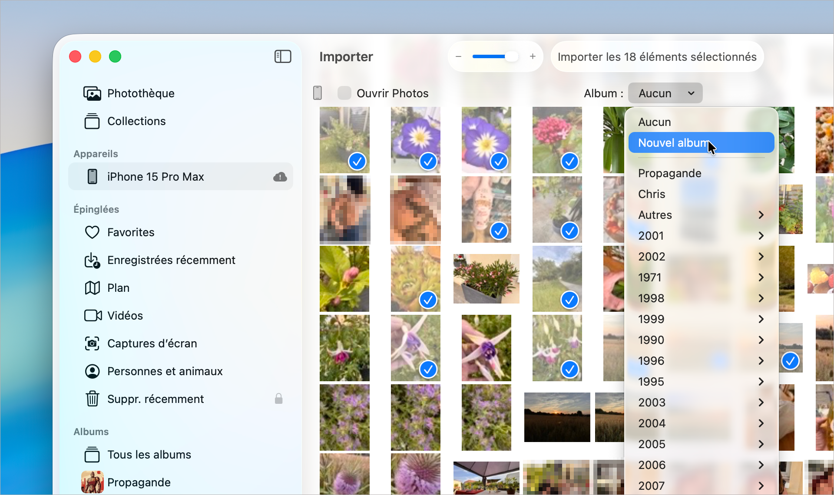This screenshot has width=834, height=495.
Task: Expand the 2001 submenu chevron
Action: coord(761,235)
